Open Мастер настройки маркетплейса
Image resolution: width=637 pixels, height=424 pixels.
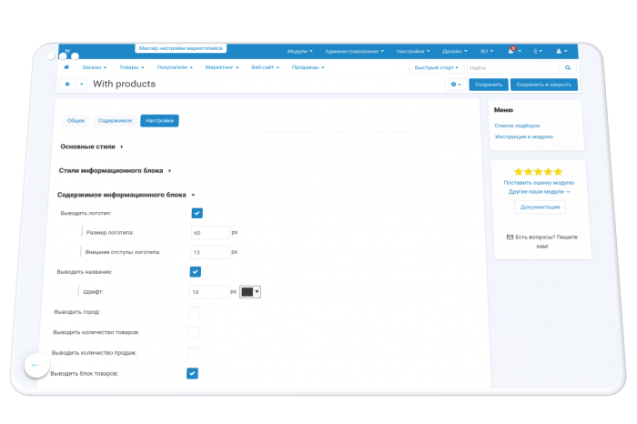(181, 48)
